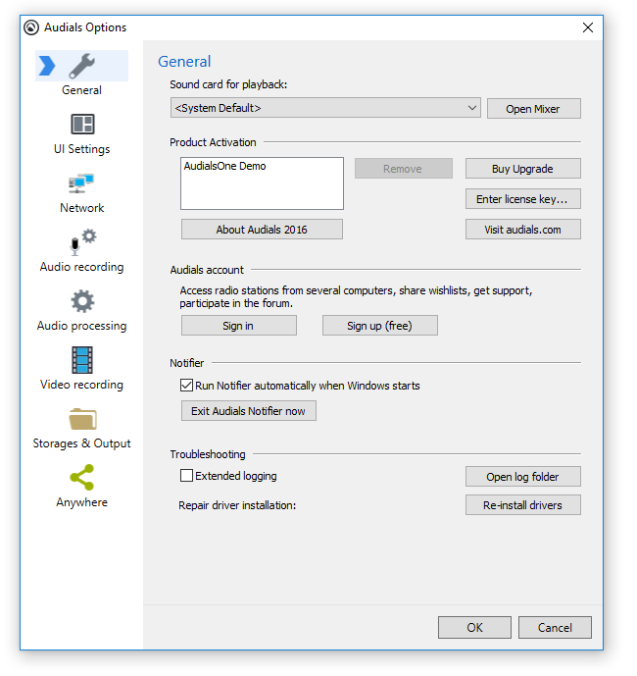Open Storages & Output folder icon
The height and width of the screenshot is (676, 637).
click(x=82, y=419)
